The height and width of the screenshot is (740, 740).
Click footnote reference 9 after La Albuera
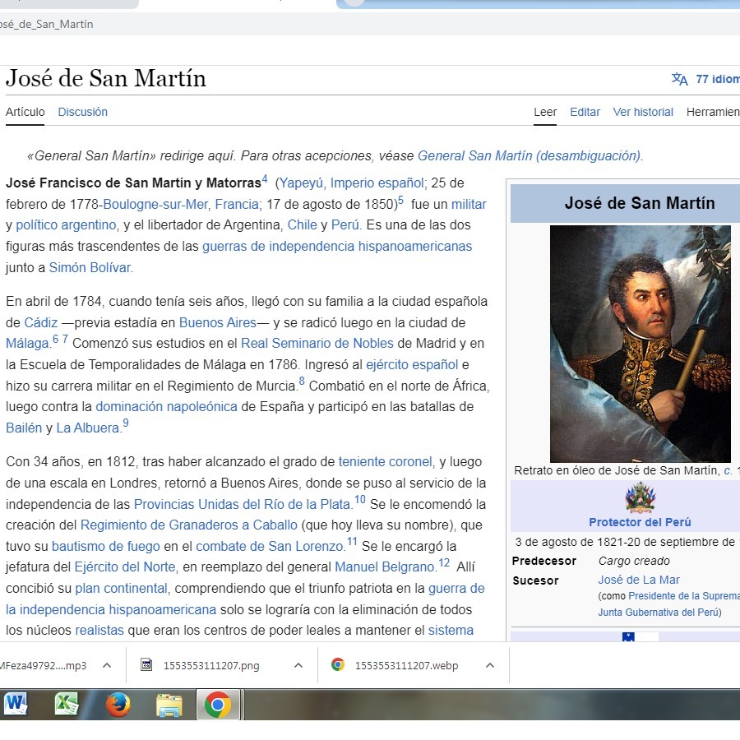click(126, 423)
